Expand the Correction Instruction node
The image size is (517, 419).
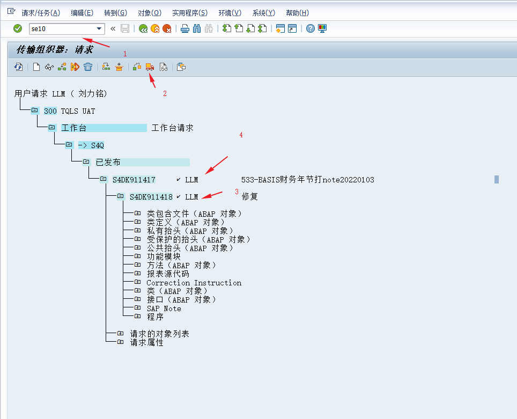click(138, 282)
